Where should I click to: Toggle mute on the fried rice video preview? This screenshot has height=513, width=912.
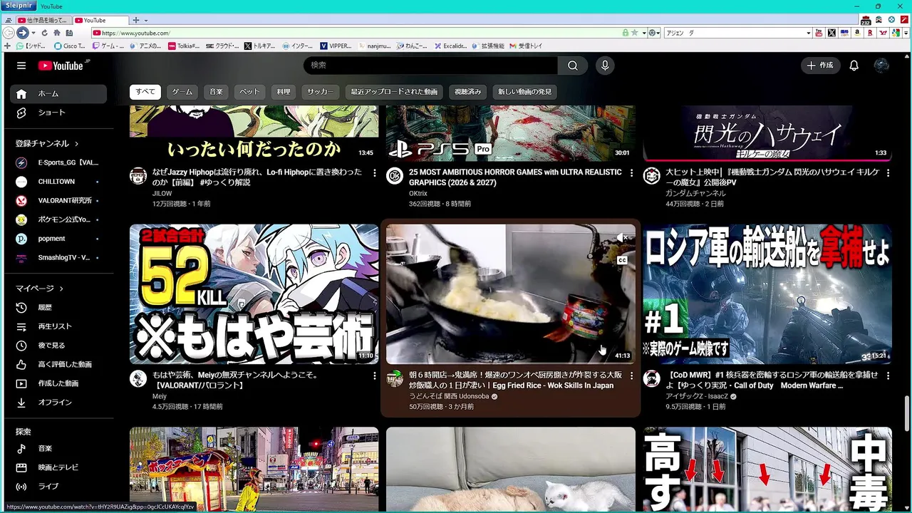pos(622,237)
